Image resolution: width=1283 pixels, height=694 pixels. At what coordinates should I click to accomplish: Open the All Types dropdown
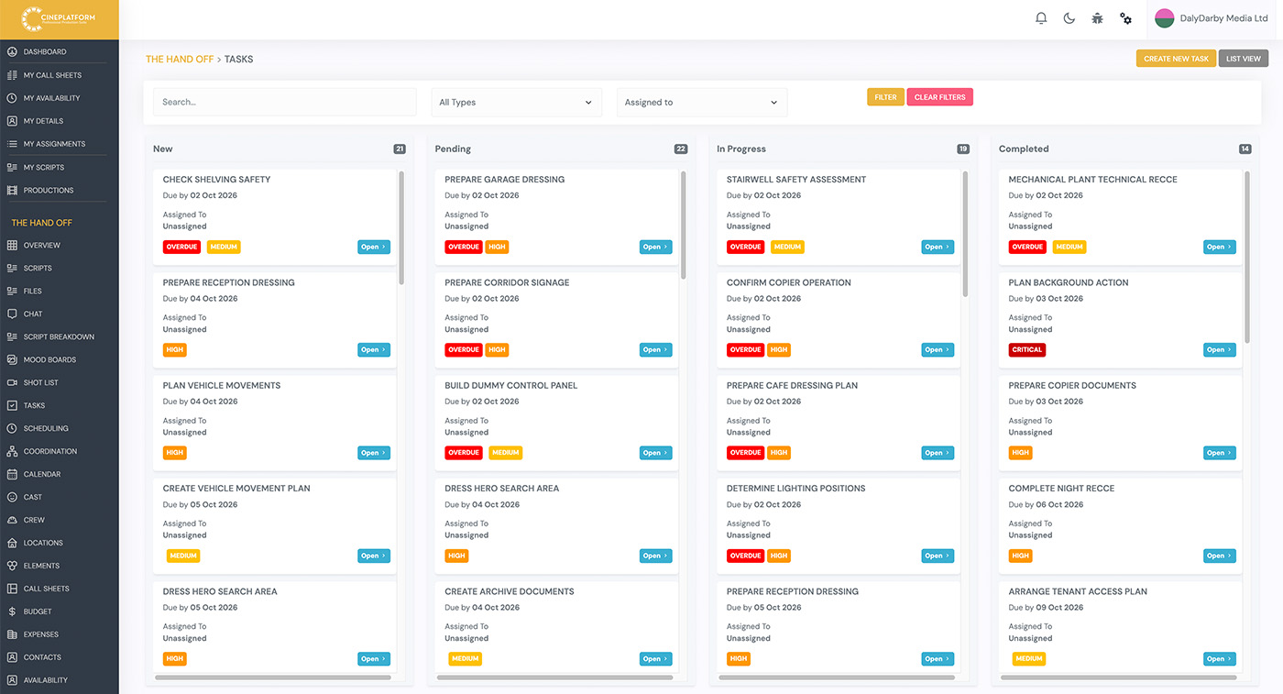pyautogui.click(x=517, y=102)
